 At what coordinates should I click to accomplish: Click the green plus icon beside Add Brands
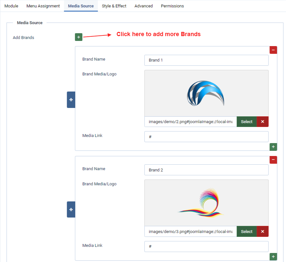tap(78, 37)
